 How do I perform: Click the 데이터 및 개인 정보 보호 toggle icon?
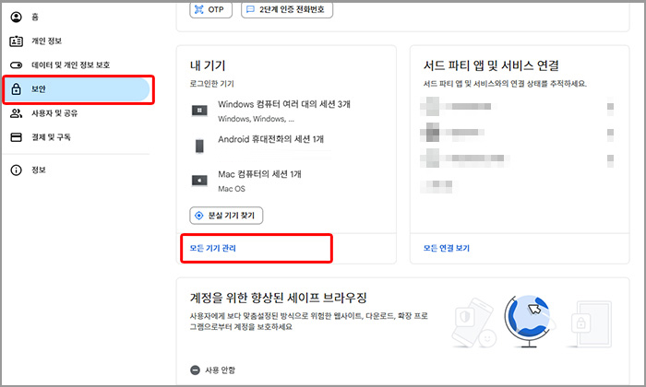point(16,65)
